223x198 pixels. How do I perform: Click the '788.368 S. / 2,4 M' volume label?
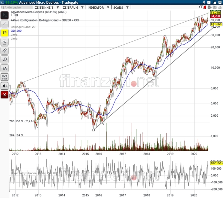pyautogui.click(x=22, y=121)
